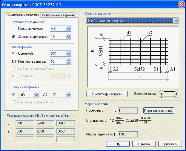Open Схема типа сетки dropdown arrow
The width and height of the screenshot is (186, 151).
point(176,21)
